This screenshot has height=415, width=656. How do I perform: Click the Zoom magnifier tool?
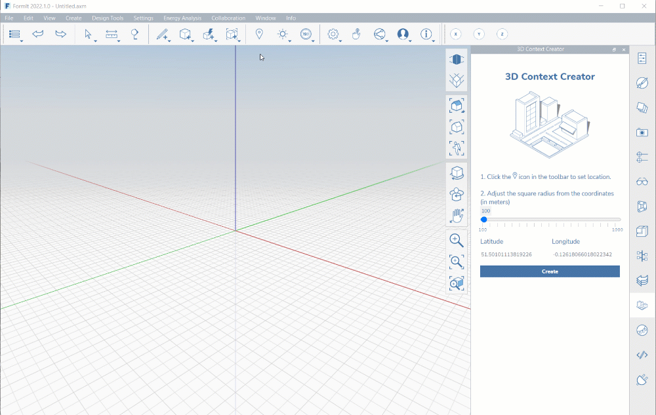pyautogui.click(x=457, y=241)
